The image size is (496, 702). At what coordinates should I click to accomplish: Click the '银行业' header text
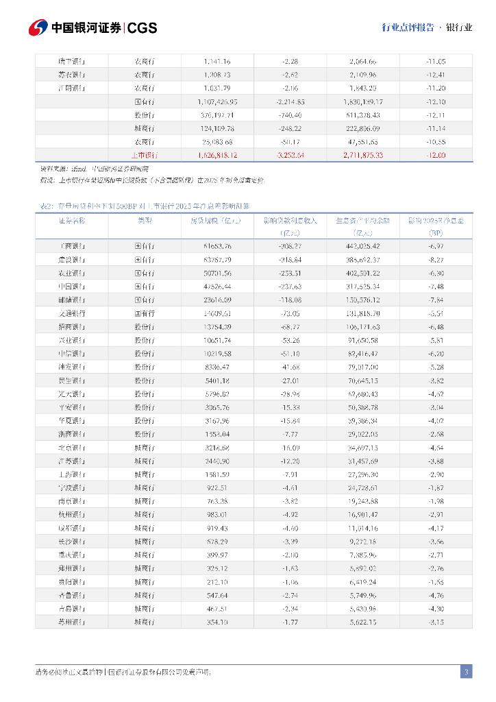(x=459, y=27)
